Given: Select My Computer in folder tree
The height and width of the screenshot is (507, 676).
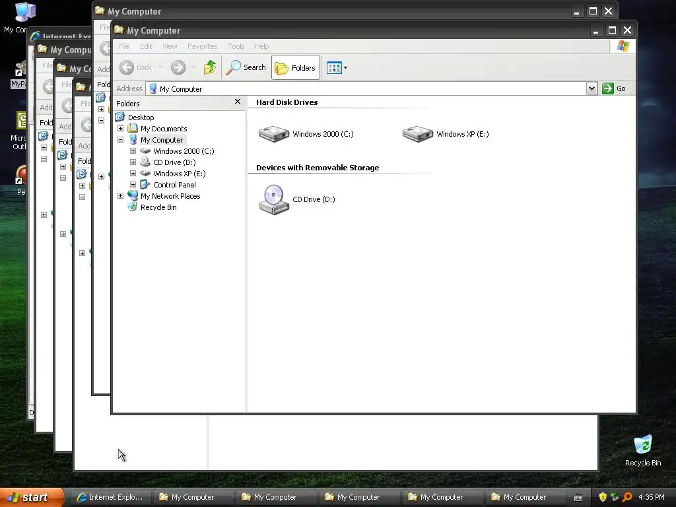Looking at the screenshot, I should tap(162, 140).
